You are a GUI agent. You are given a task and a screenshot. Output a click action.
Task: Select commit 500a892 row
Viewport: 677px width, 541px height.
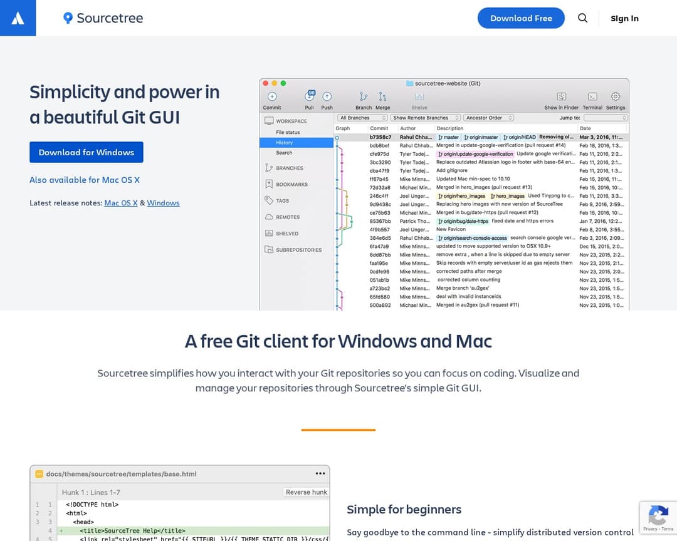click(x=481, y=305)
